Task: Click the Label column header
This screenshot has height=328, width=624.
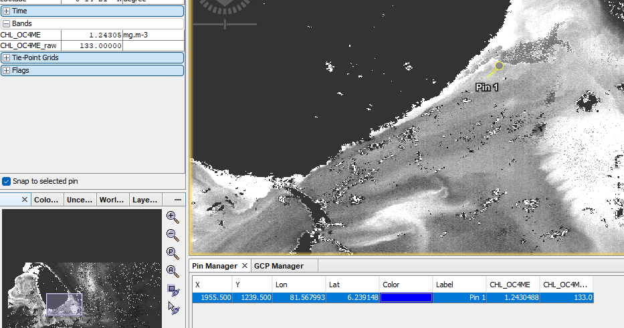Action: click(x=459, y=285)
